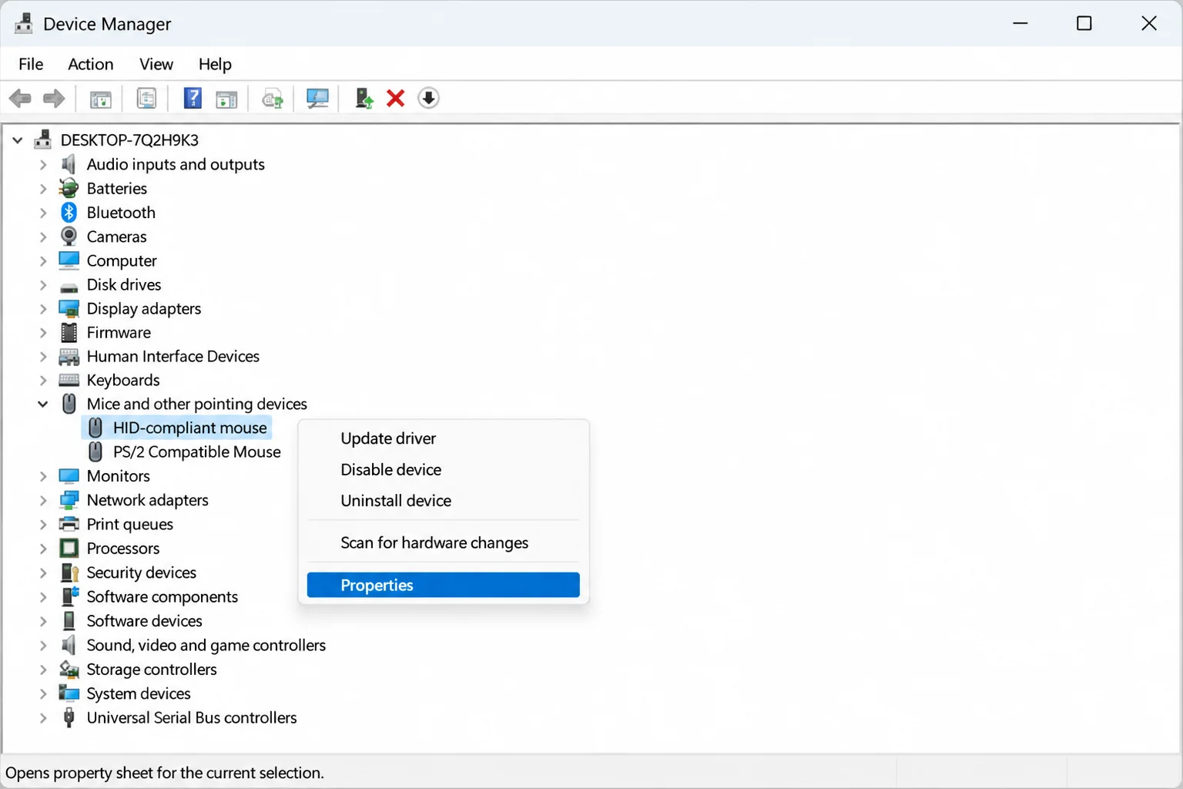Click the Security devices icon
The height and width of the screenshot is (789, 1183).
coord(69,572)
